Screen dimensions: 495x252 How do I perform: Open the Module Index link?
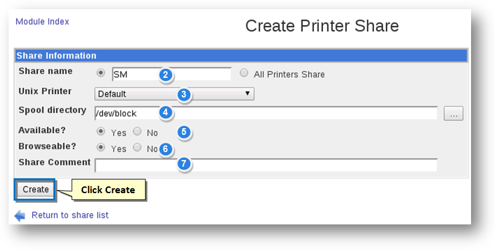tap(42, 21)
